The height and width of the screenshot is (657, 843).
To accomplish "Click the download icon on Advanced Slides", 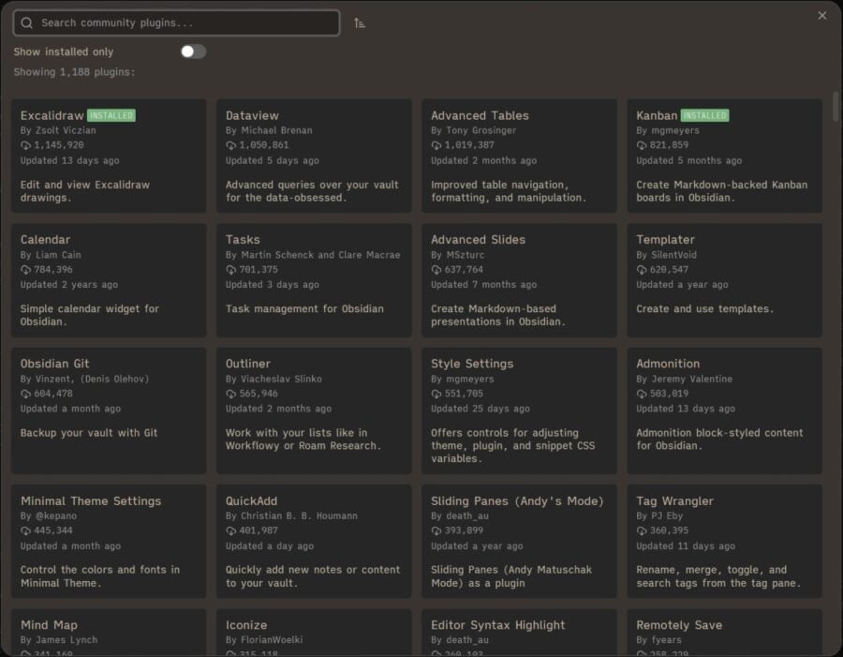I will [436, 270].
